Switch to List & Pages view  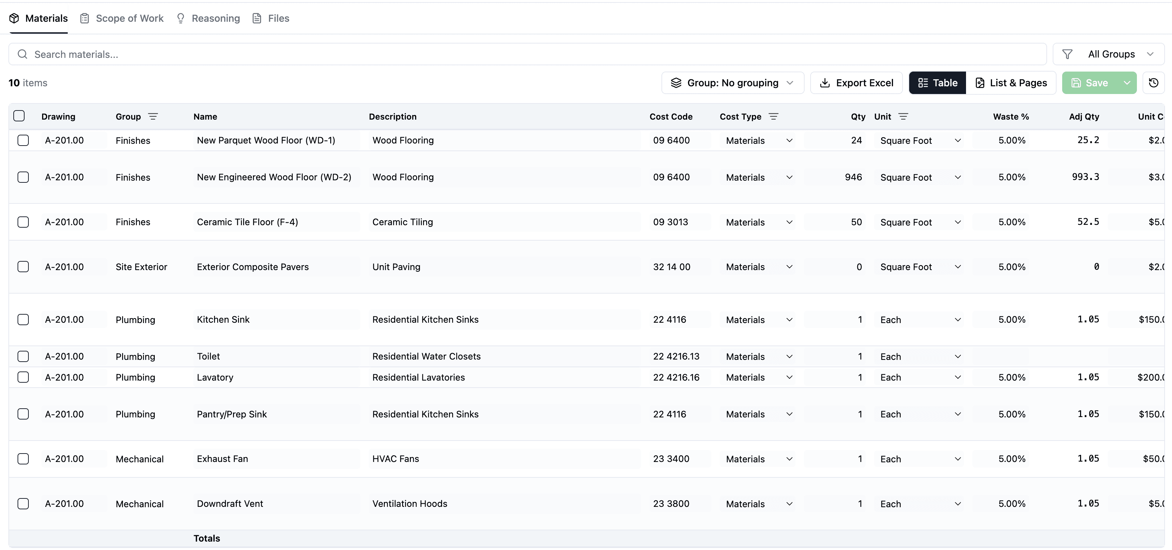point(1011,83)
